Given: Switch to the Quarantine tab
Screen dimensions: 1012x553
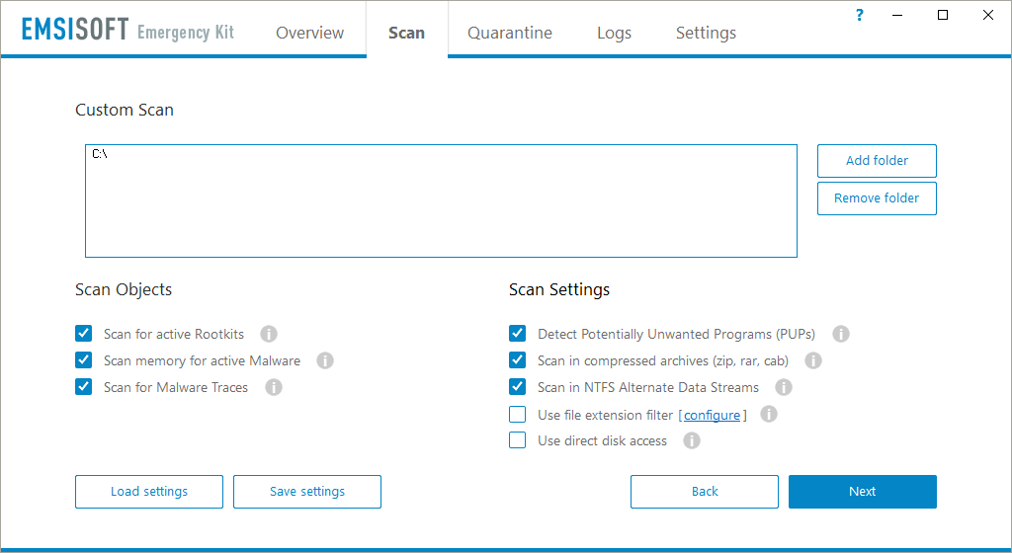Looking at the screenshot, I should [x=510, y=33].
